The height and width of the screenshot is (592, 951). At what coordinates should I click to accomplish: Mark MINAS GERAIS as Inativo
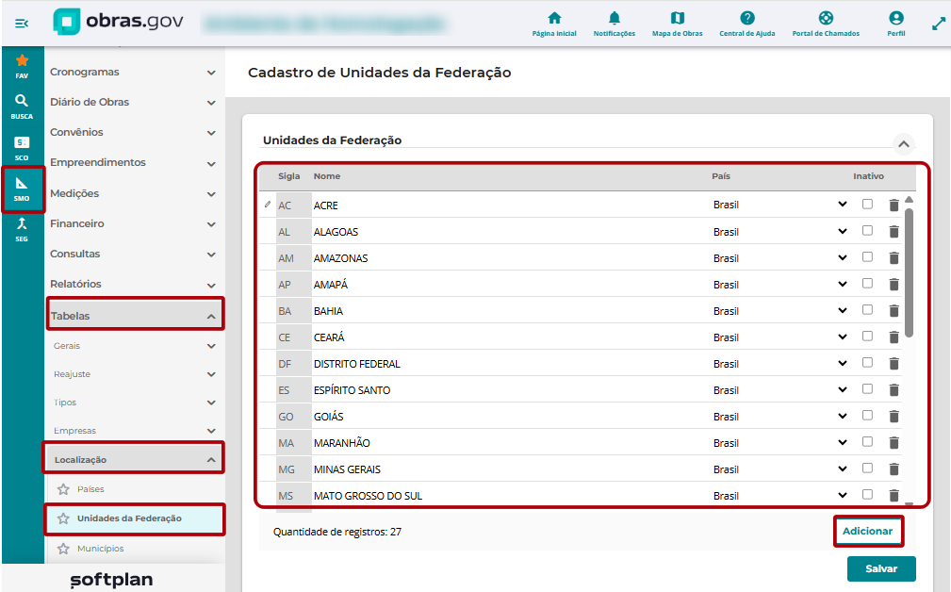pos(867,468)
